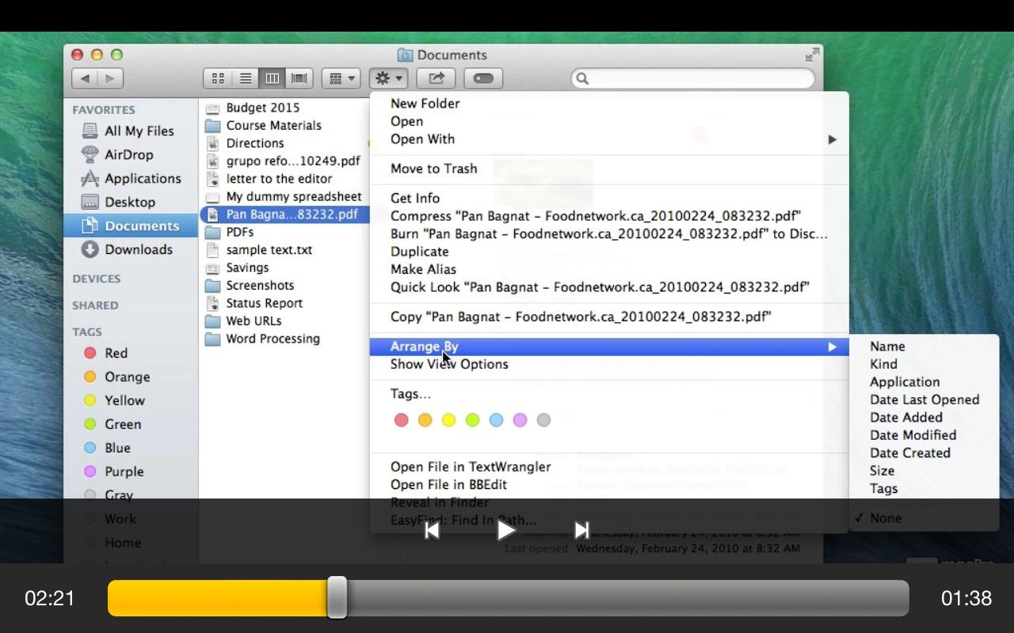Image resolution: width=1014 pixels, height=633 pixels.
Task: Open the item arrangement dropdown
Action: click(x=341, y=78)
